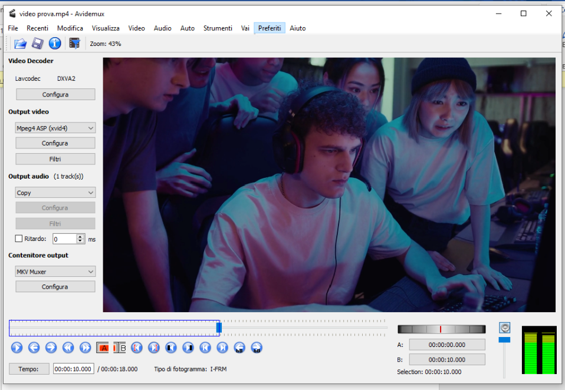
Task: Open the Output video codec dropdown
Action: [55, 128]
